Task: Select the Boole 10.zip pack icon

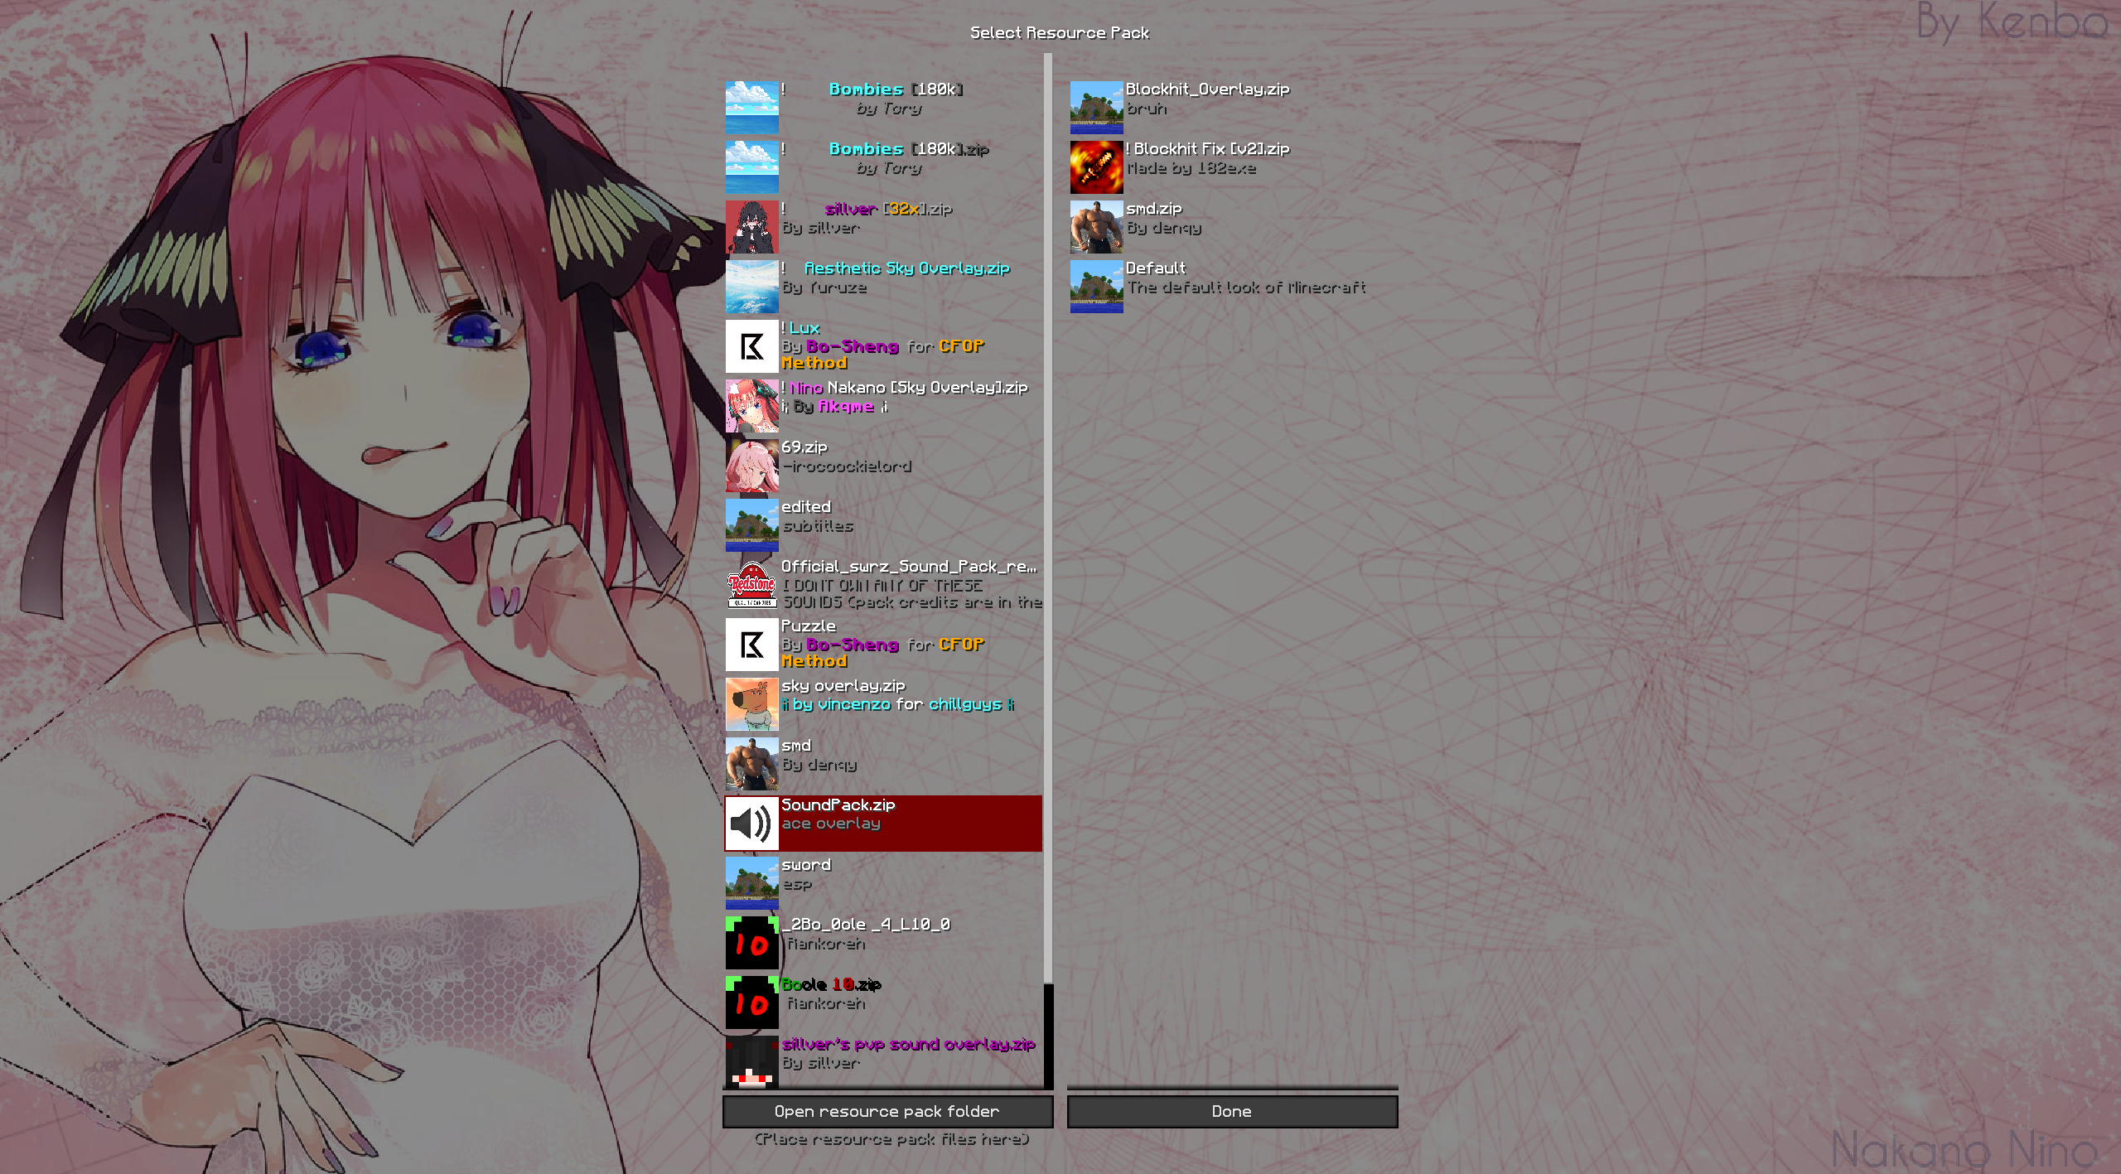Action: point(752,1002)
